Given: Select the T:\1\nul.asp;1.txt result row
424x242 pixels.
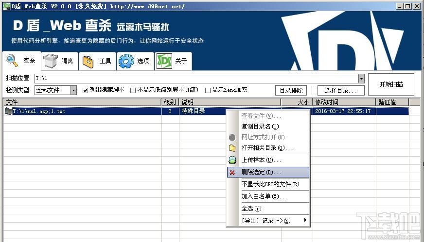Looking at the screenshot, I should point(206,111).
